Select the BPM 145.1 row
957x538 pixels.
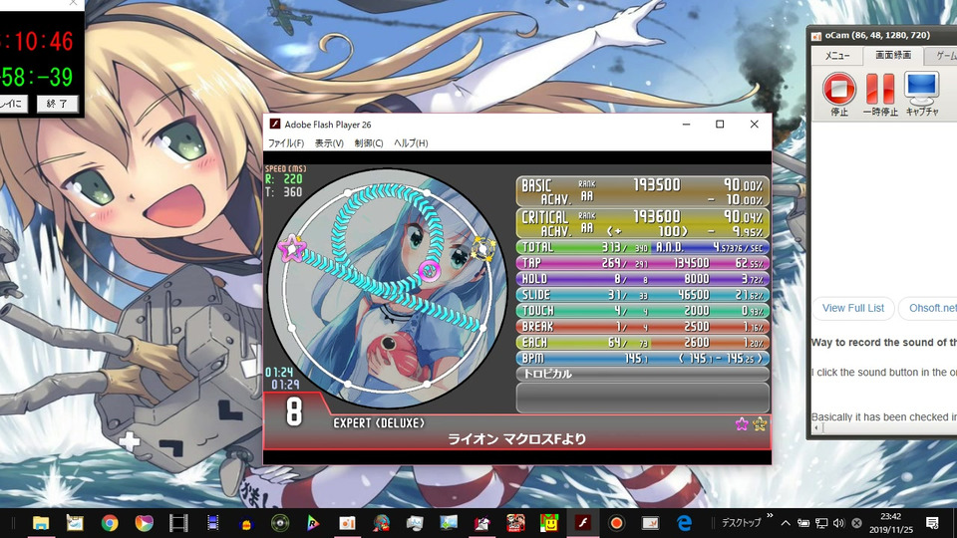[643, 358]
